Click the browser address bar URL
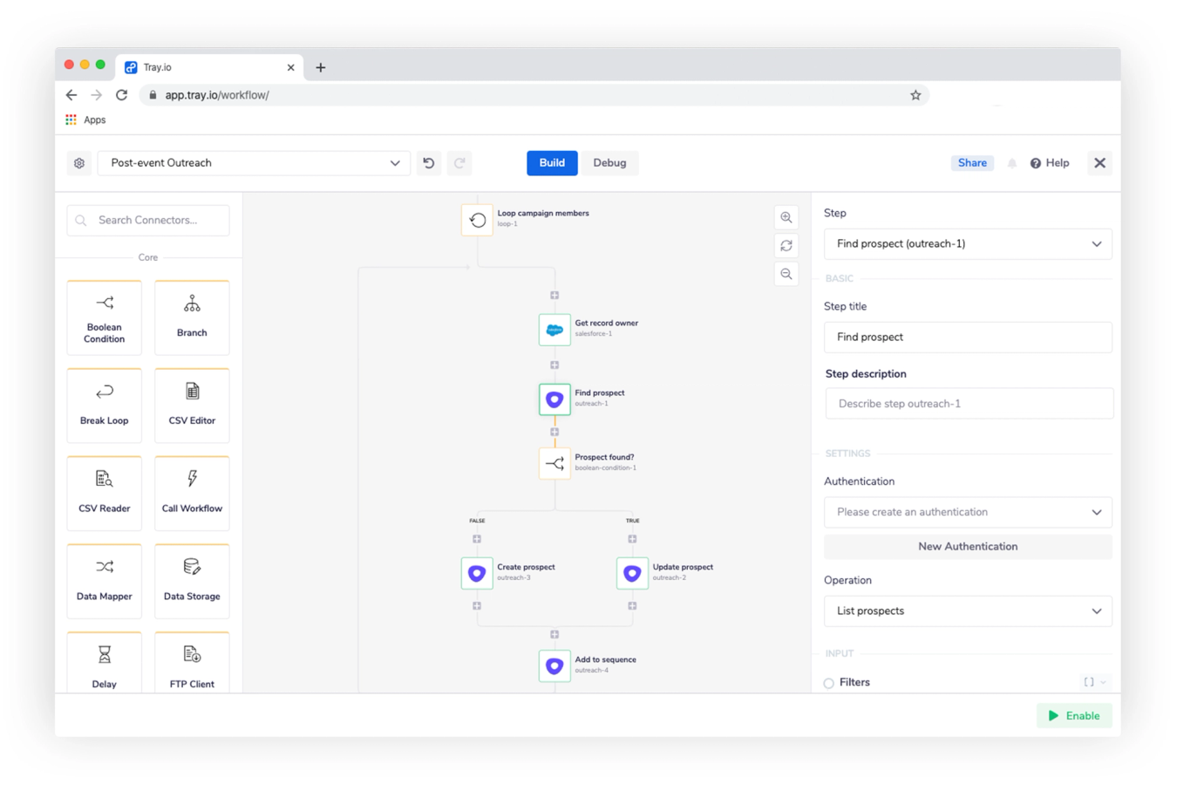The height and width of the screenshot is (785, 1177). pos(217,95)
